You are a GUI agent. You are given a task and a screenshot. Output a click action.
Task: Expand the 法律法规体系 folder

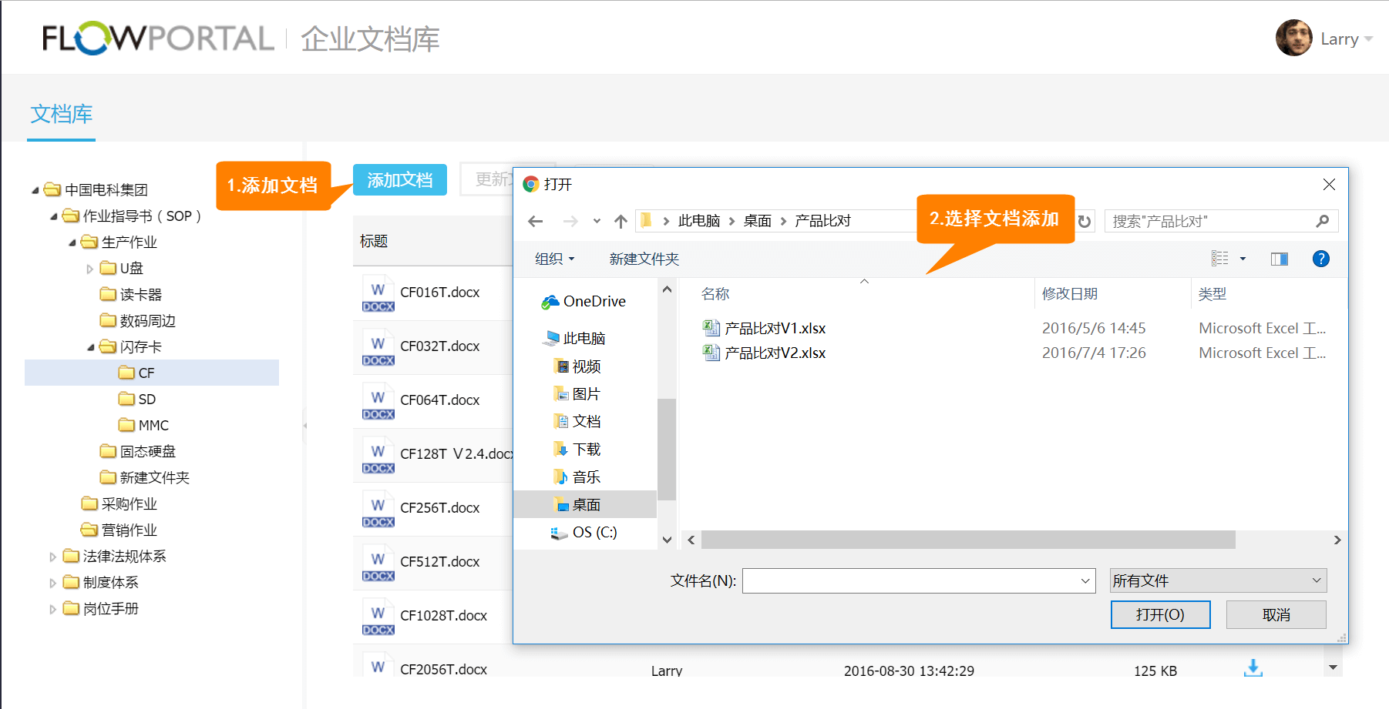(x=53, y=557)
